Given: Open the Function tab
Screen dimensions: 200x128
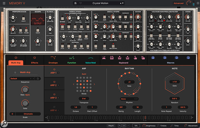Looking at the screenshot, I should pos(72,63).
